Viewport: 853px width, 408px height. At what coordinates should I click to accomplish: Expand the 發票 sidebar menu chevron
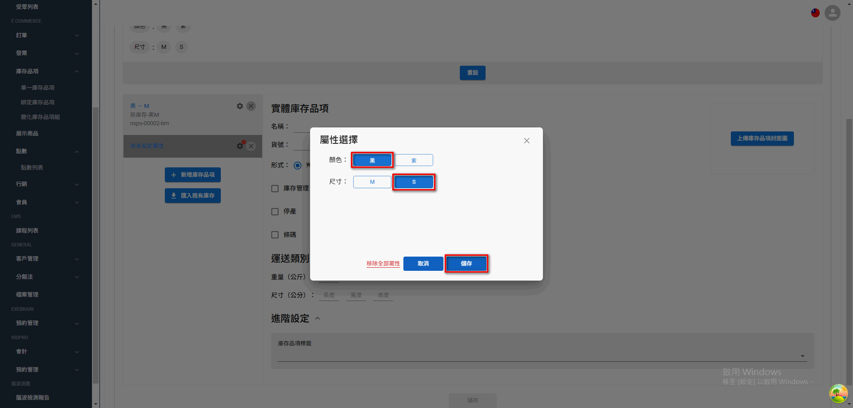pyautogui.click(x=77, y=54)
